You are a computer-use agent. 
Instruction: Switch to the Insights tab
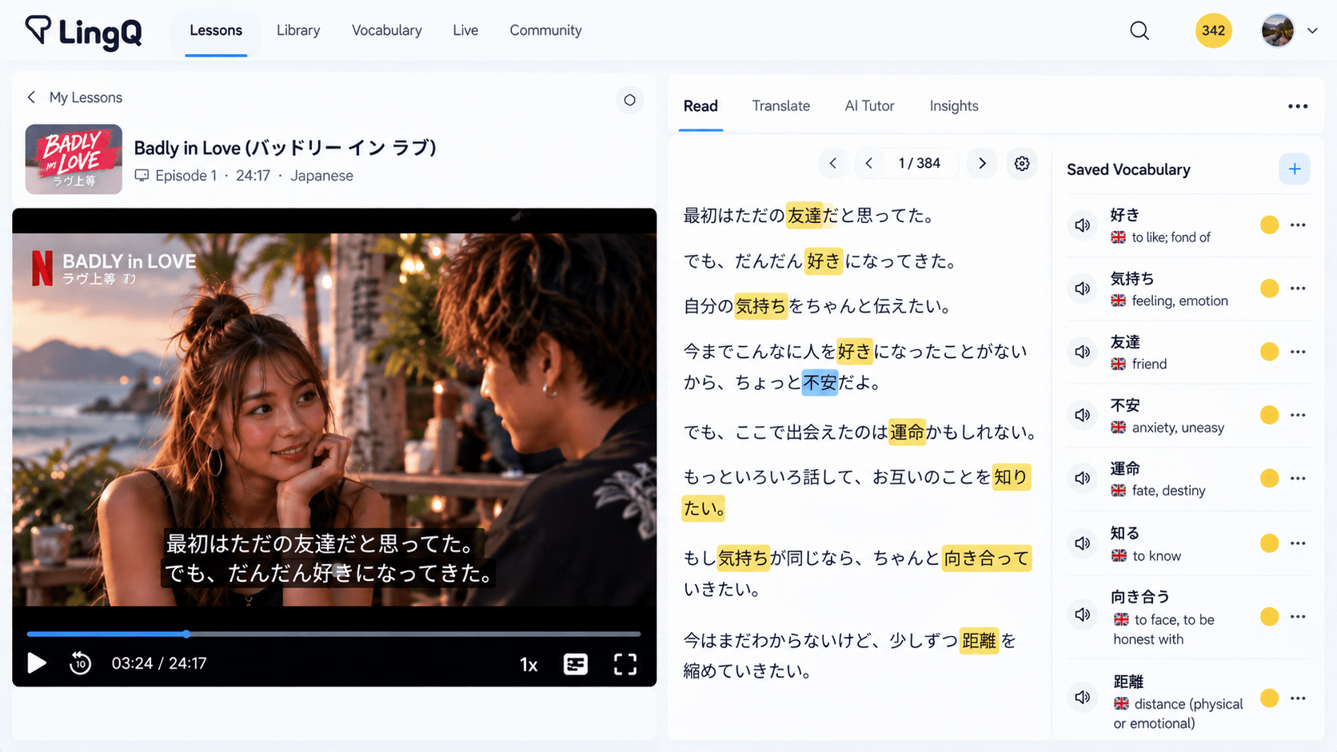[954, 106]
